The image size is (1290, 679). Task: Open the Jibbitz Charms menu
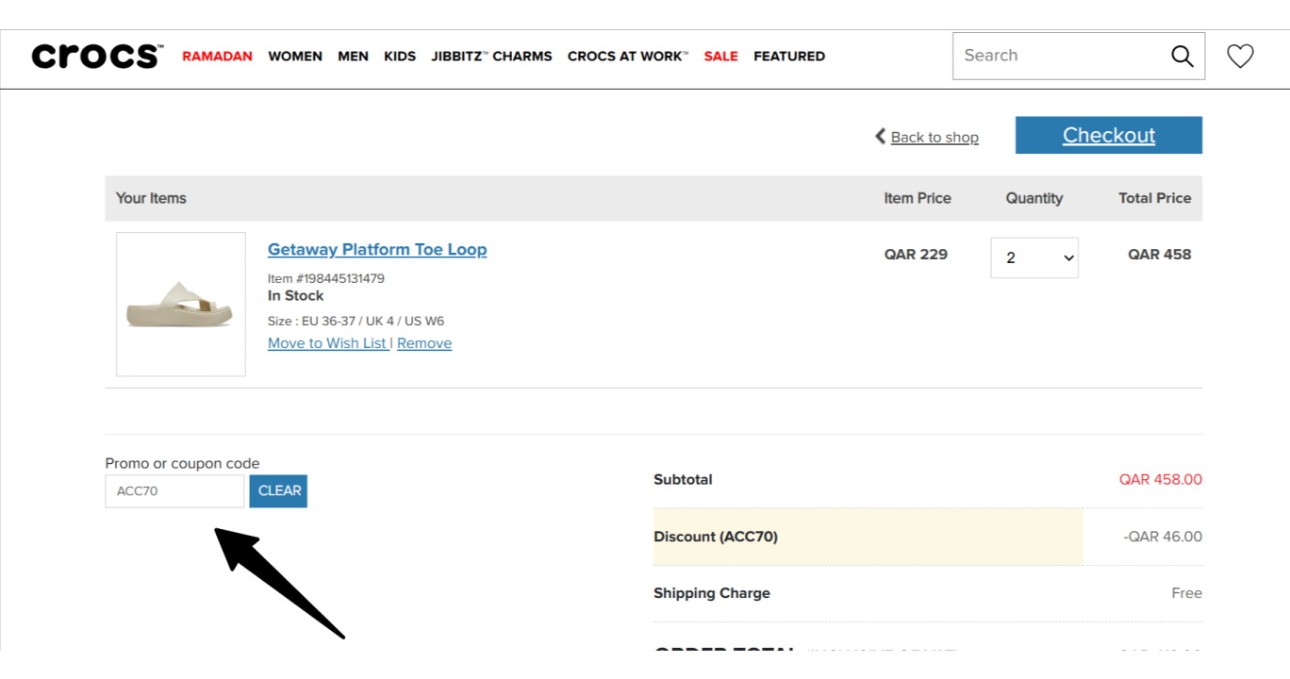point(491,56)
